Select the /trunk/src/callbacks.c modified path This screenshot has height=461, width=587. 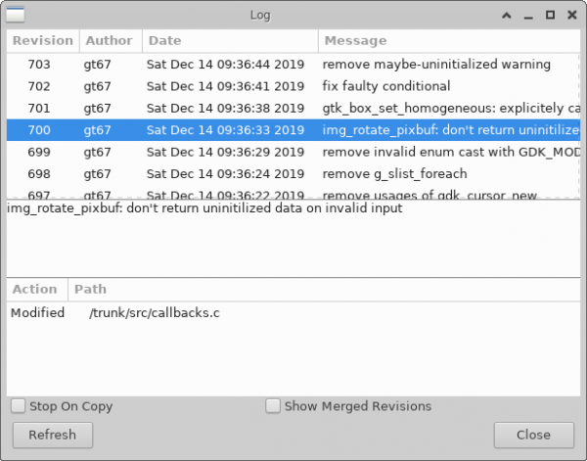(155, 313)
